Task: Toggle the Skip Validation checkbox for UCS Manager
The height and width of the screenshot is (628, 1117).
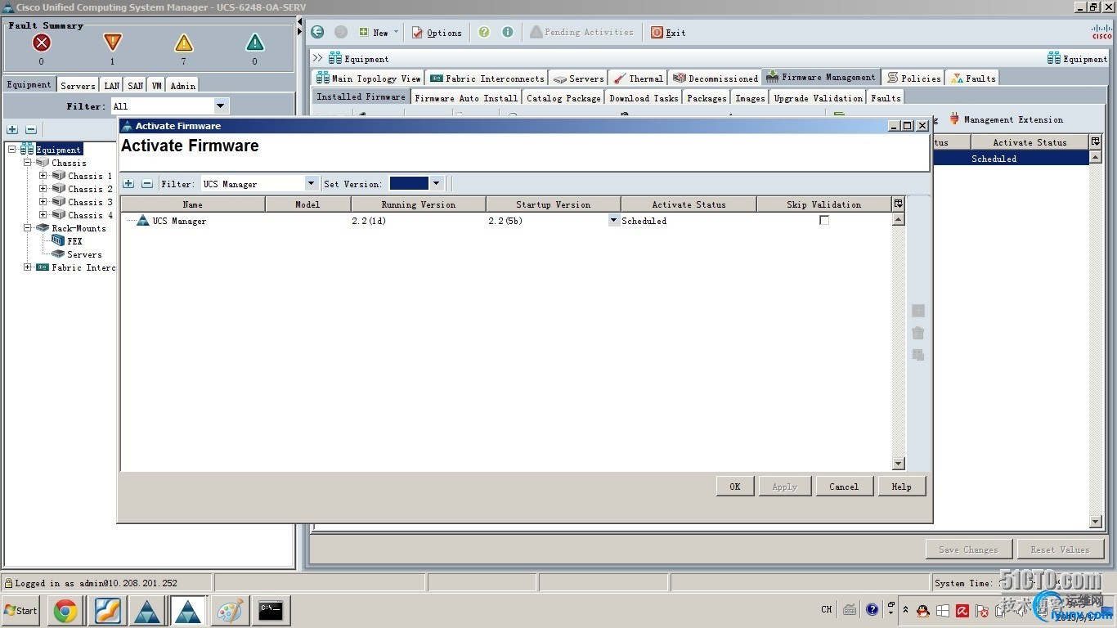Action: coord(824,220)
